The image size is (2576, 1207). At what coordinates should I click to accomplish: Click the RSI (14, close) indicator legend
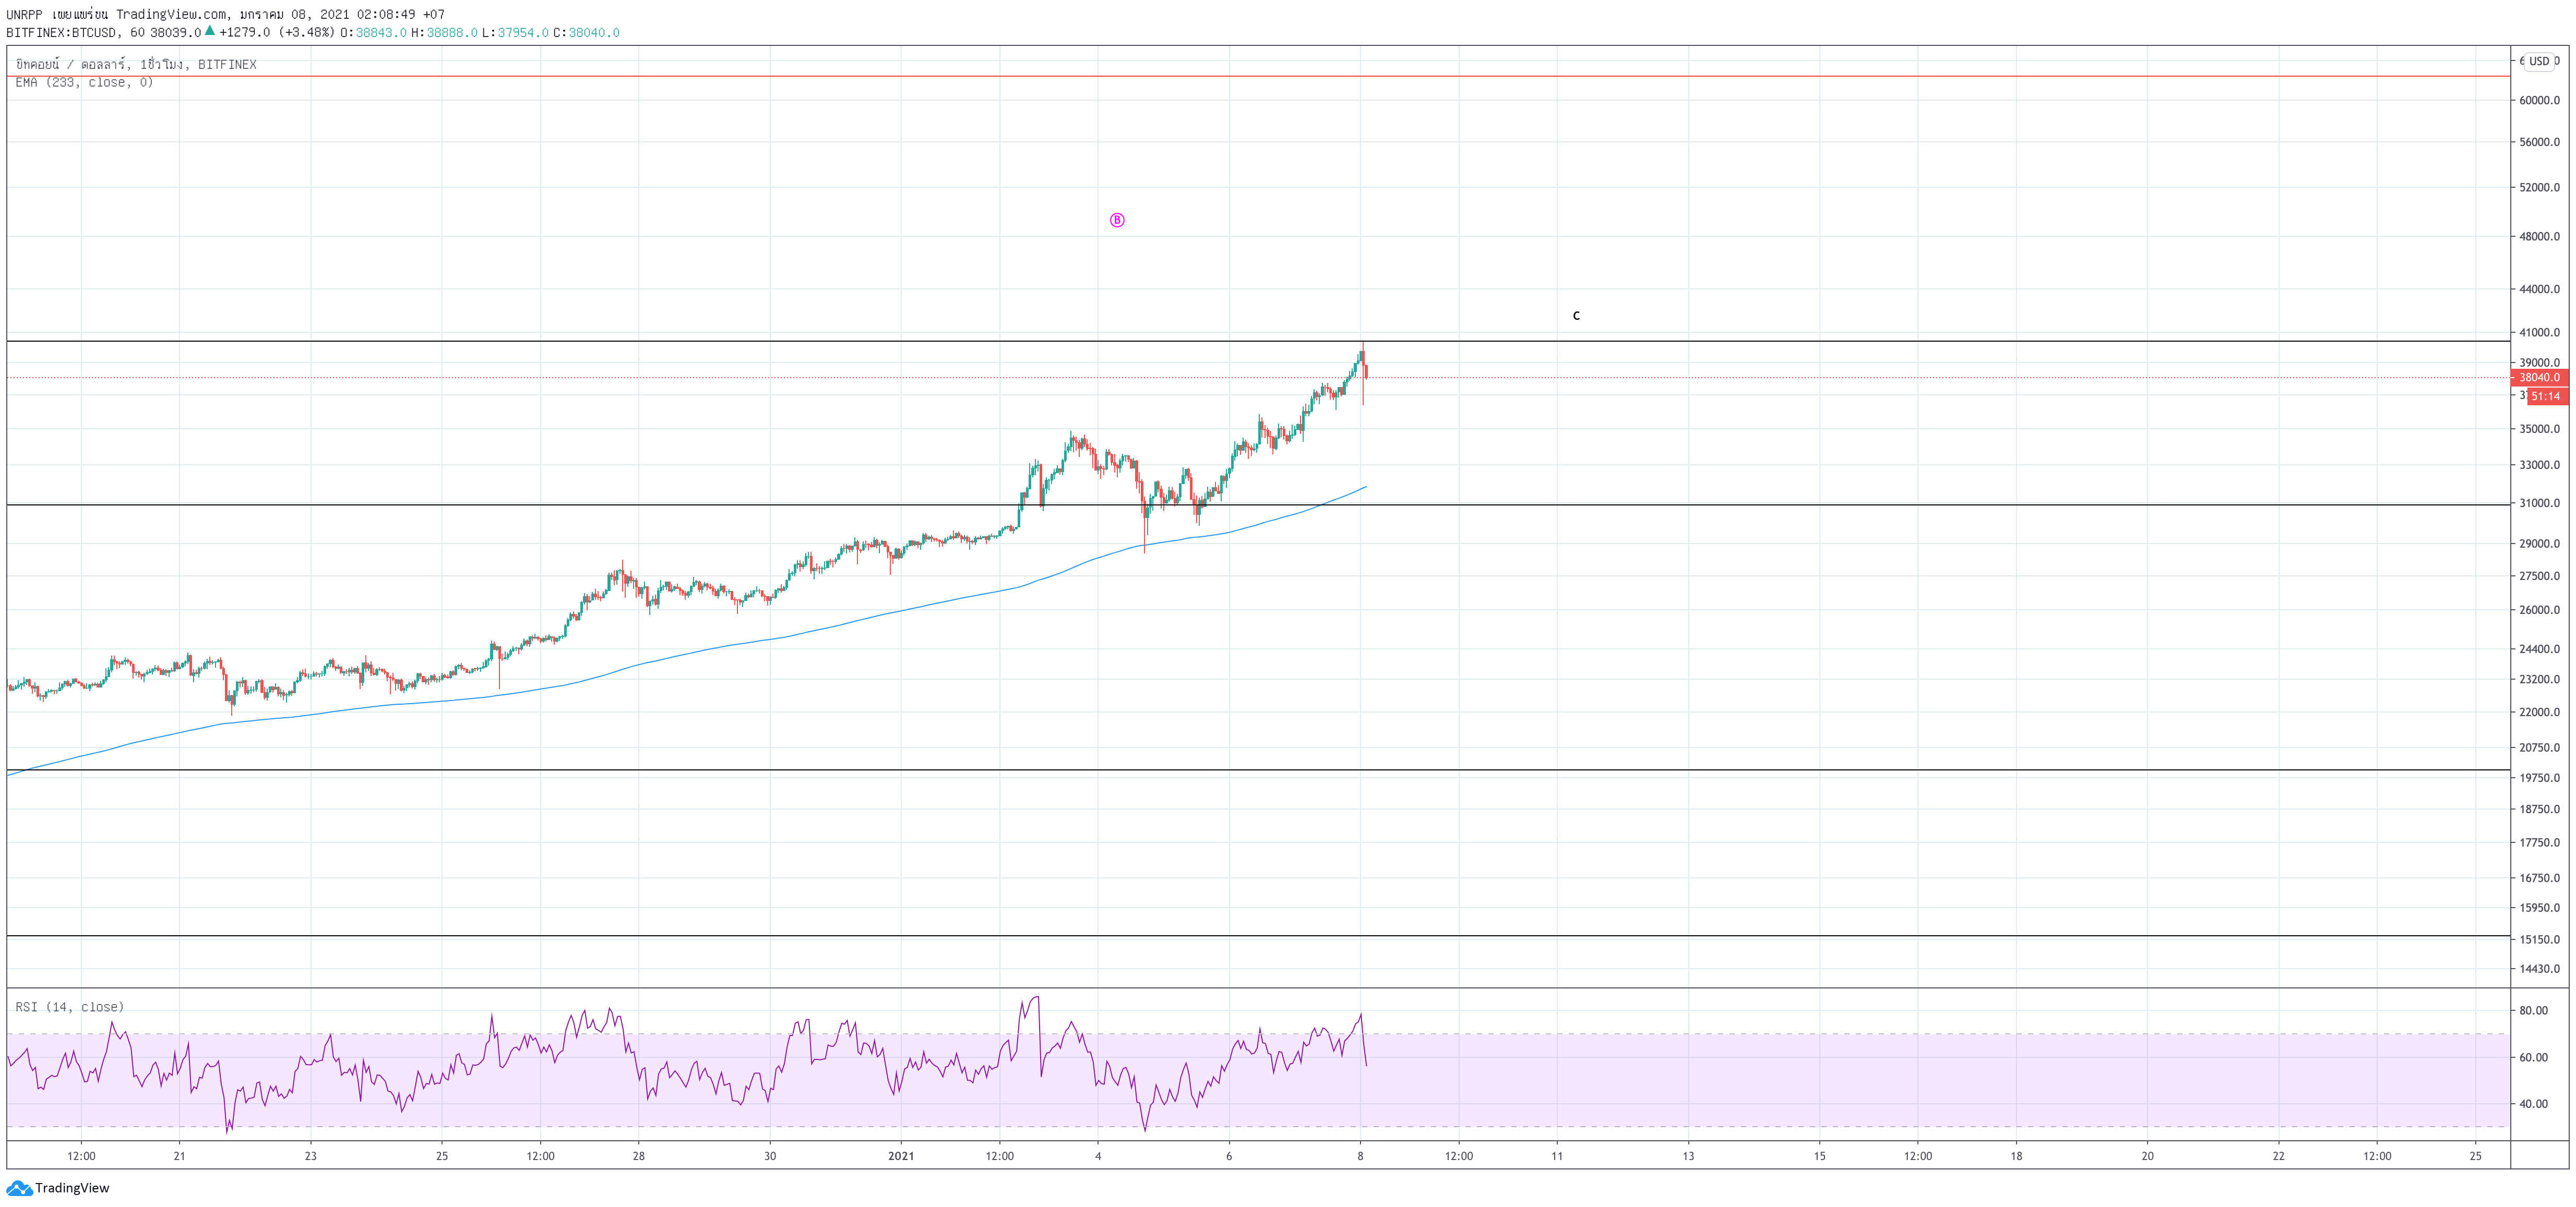70,1007
